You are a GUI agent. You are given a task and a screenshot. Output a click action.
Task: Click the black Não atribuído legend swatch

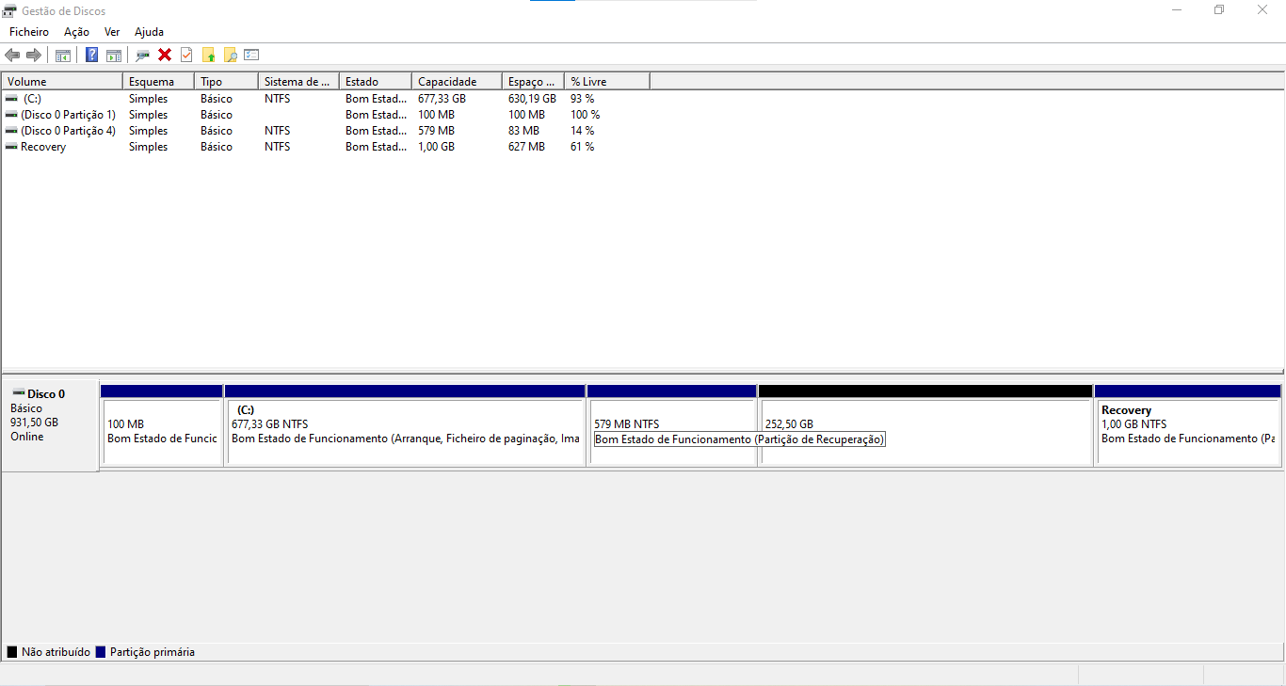[x=12, y=652]
